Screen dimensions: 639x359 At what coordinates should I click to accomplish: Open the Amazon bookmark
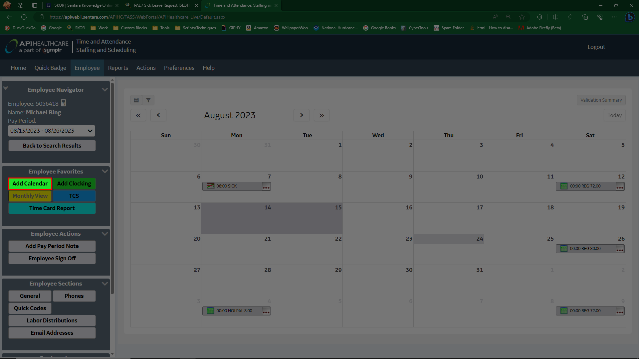tap(257, 28)
